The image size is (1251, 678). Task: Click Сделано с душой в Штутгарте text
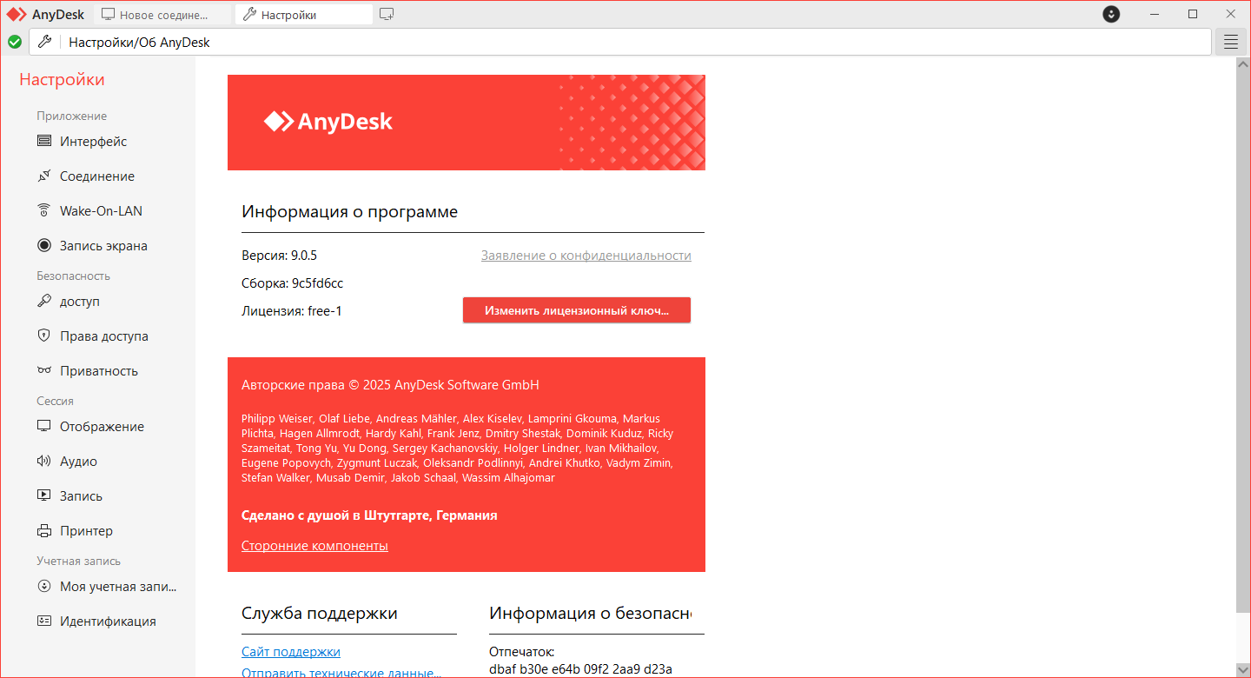[x=369, y=515]
